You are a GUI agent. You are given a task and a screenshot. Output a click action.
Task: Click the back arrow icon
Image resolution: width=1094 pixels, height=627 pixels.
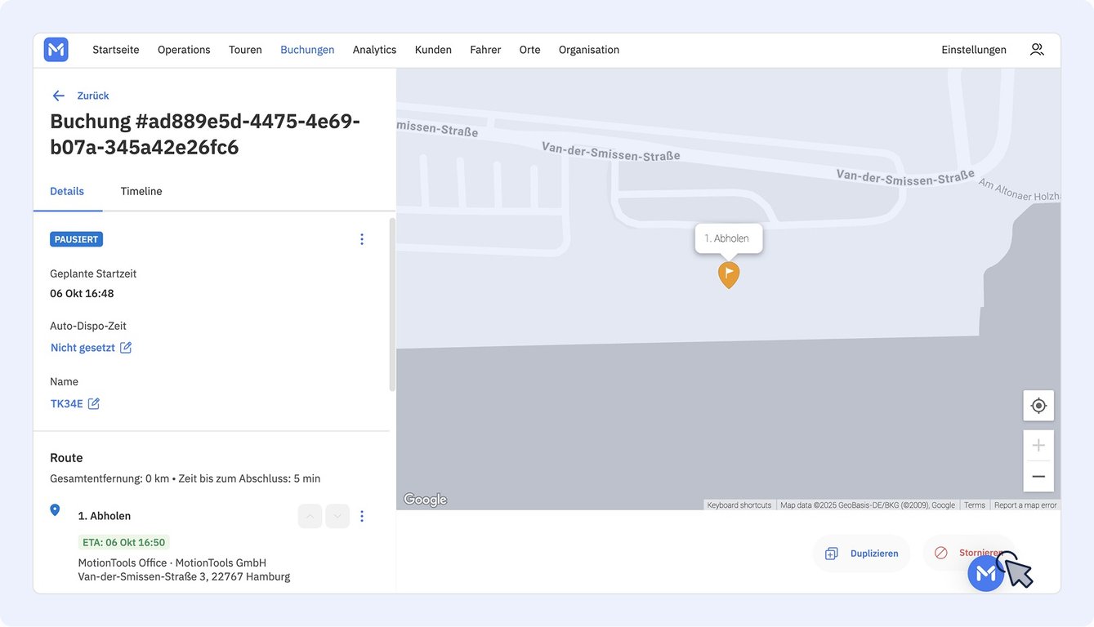(x=58, y=96)
